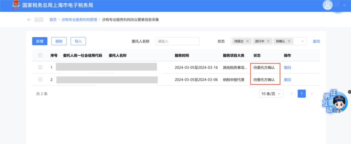Remove the 待提交 status tag
The width and height of the screenshot is (351, 144).
click(247, 41)
